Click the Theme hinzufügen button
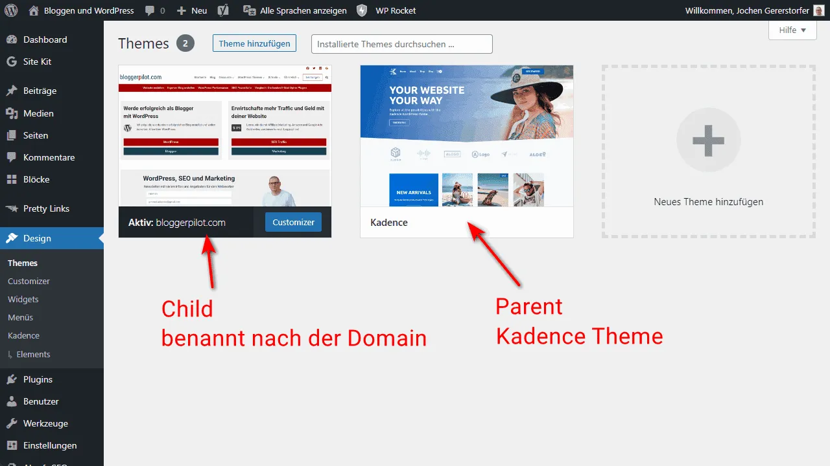The height and width of the screenshot is (466, 830). click(x=255, y=43)
